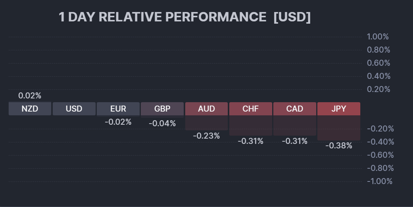Select the USD currency tile

tap(74, 109)
